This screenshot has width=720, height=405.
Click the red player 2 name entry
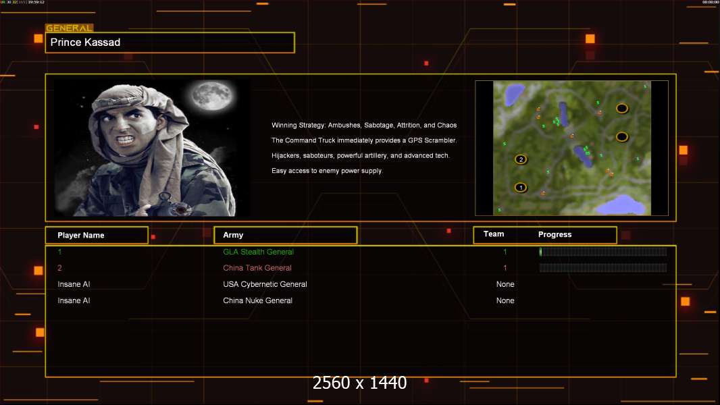(x=59, y=268)
